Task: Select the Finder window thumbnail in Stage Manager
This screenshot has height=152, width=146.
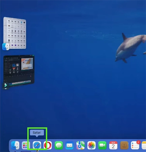Action: 15,33
